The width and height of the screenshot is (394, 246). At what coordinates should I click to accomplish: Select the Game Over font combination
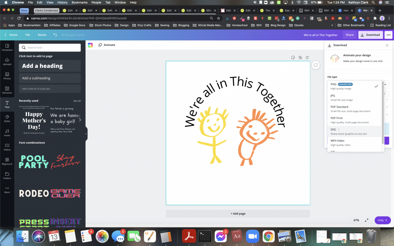coord(65,194)
